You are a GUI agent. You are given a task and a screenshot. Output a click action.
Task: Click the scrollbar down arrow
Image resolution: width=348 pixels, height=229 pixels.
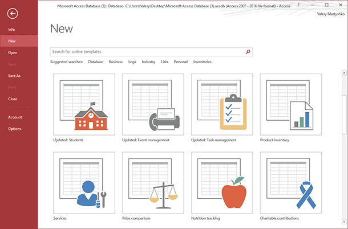[344, 222]
